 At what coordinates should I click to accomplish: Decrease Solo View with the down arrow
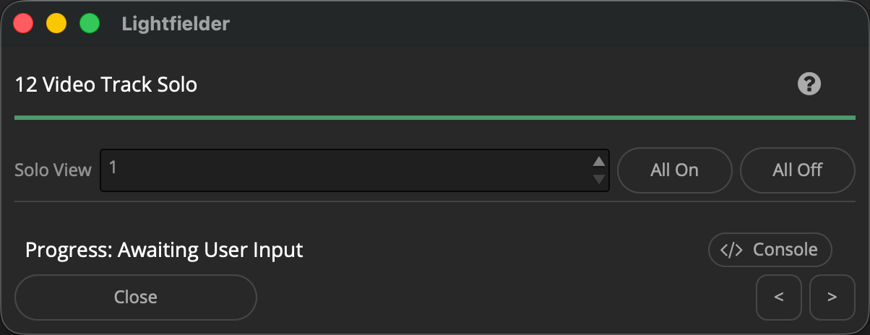[598, 179]
